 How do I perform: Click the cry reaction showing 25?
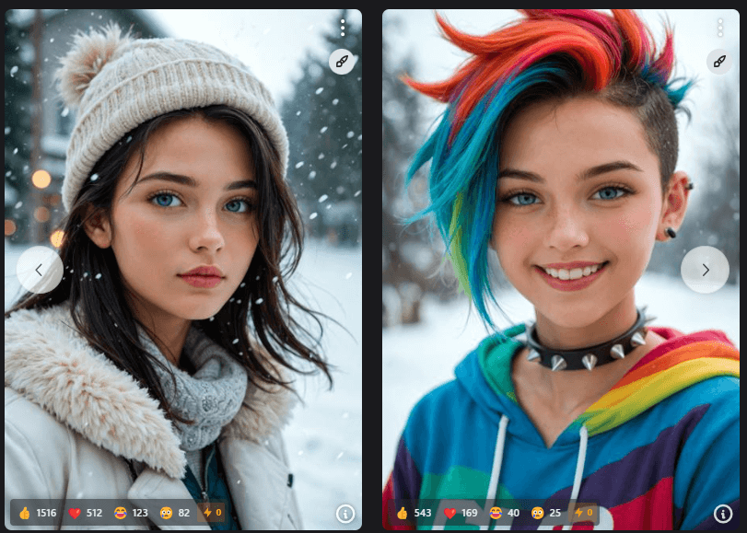[x=546, y=513]
